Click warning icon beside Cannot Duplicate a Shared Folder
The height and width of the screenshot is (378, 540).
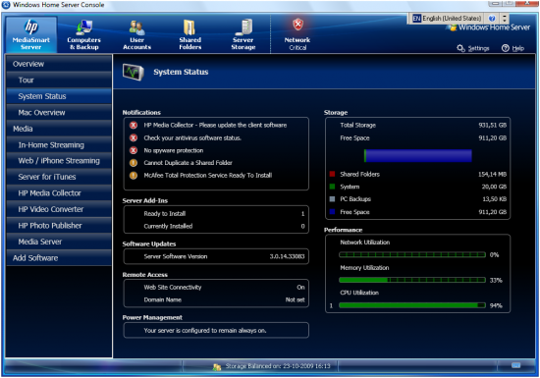pyautogui.click(x=134, y=163)
